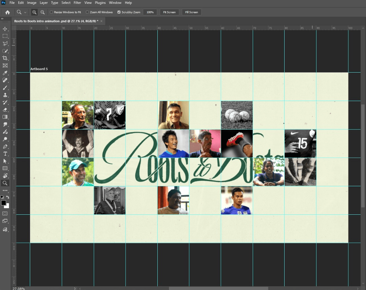The width and height of the screenshot is (366, 290).
Task: Click the Home icon in options bar
Action: coord(7,12)
